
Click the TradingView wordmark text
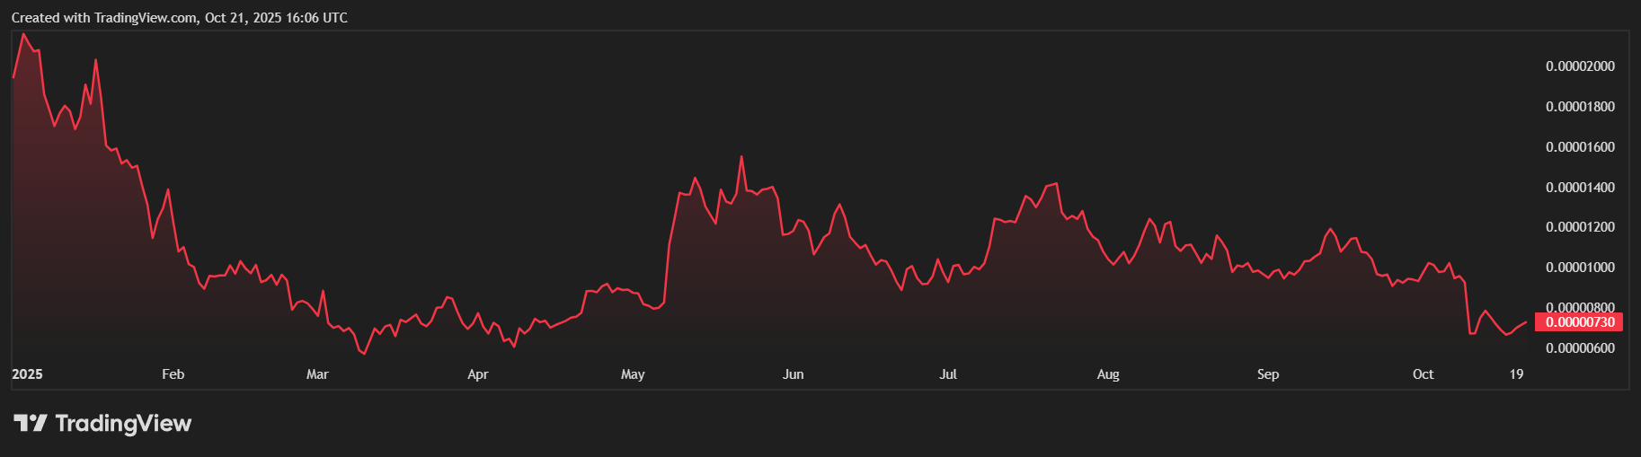tap(123, 423)
